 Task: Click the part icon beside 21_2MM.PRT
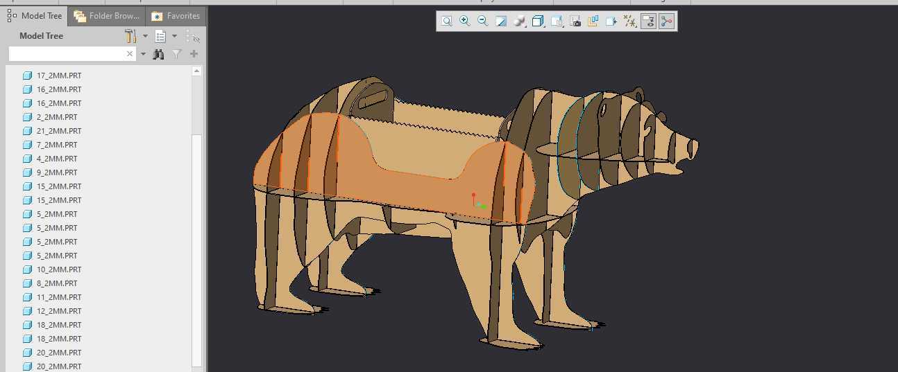pos(28,131)
